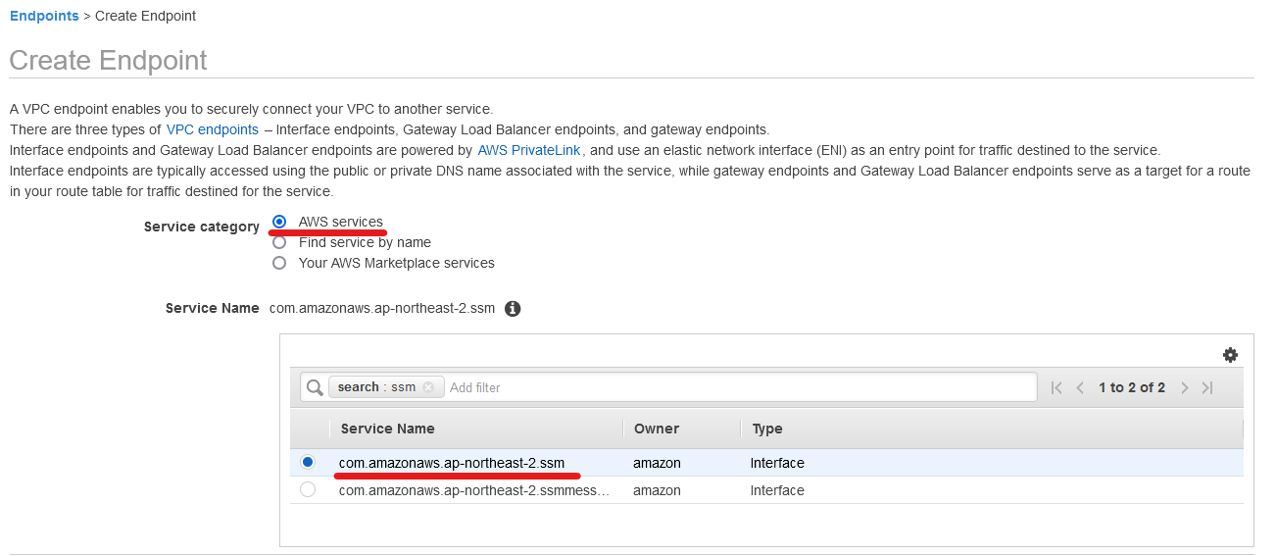Click the Service Name info icon
The width and height of the screenshot is (1276, 556).
513,309
